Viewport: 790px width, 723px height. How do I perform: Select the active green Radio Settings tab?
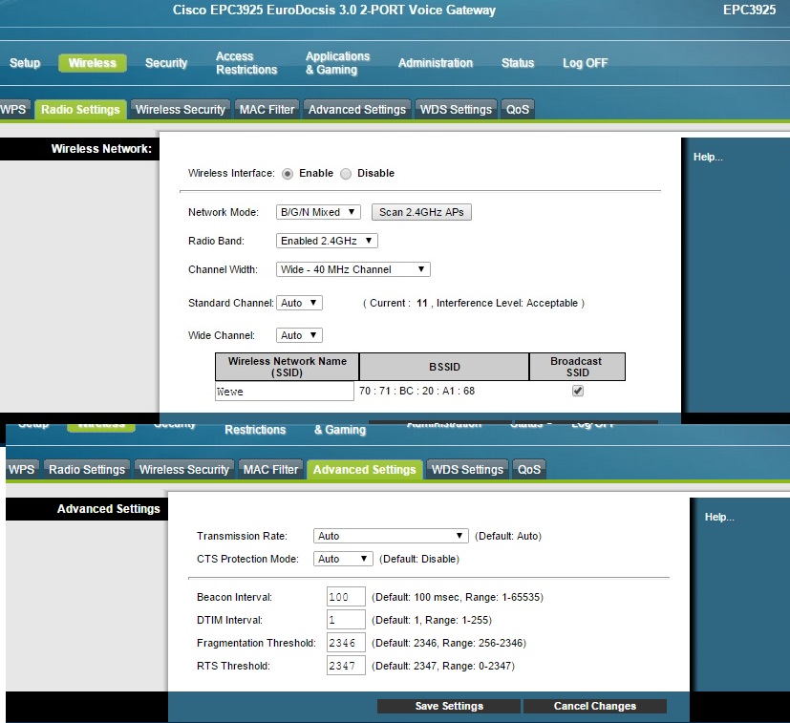[80, 109]
